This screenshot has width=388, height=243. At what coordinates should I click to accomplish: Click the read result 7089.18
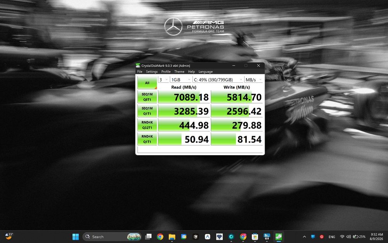pos(184,97)
